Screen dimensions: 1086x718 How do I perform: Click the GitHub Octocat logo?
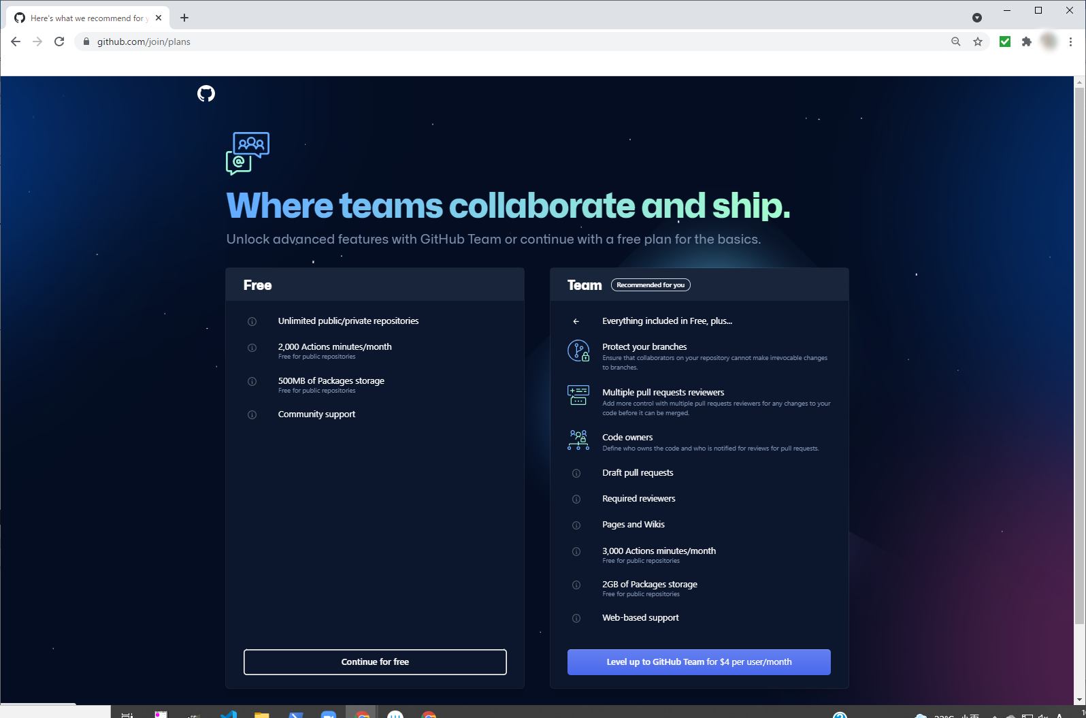click(206, 93)
